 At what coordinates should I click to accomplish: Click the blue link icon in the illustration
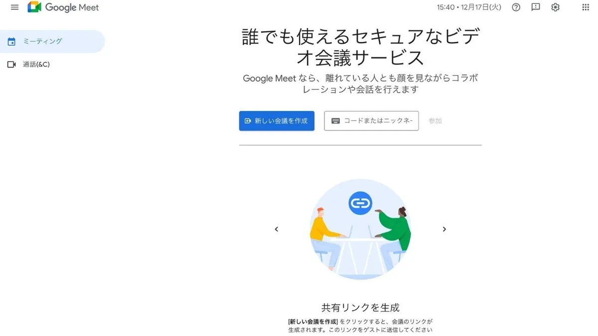pos(360,203)
